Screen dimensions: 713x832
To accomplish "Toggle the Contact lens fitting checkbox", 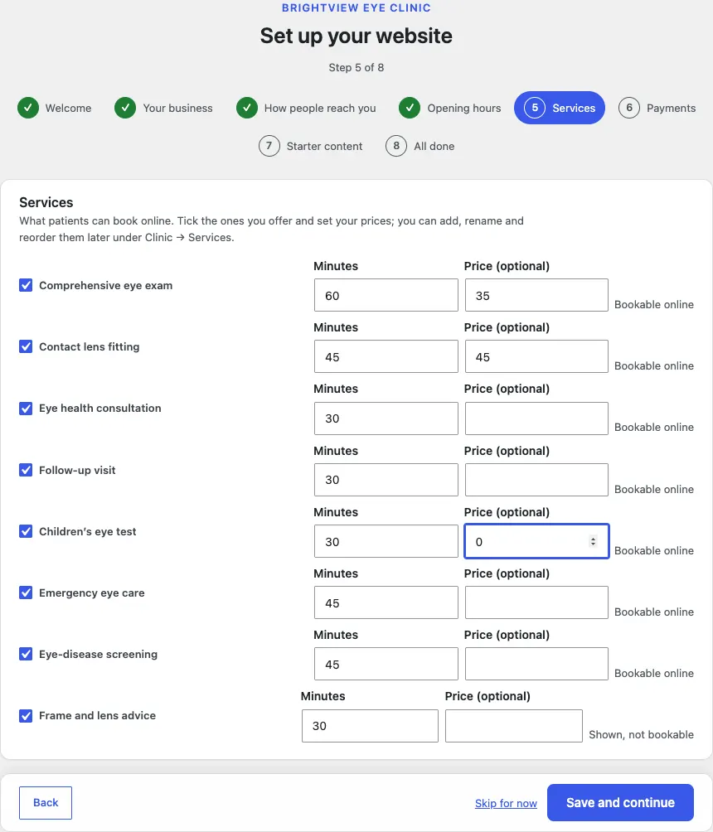I will click(26, 346).
